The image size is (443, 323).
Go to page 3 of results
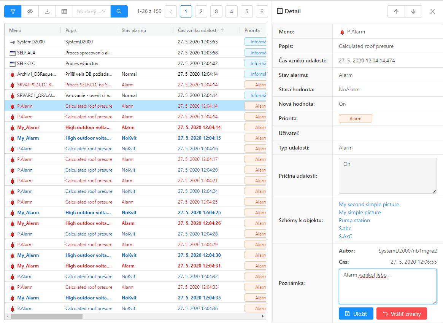coord(216,11)
